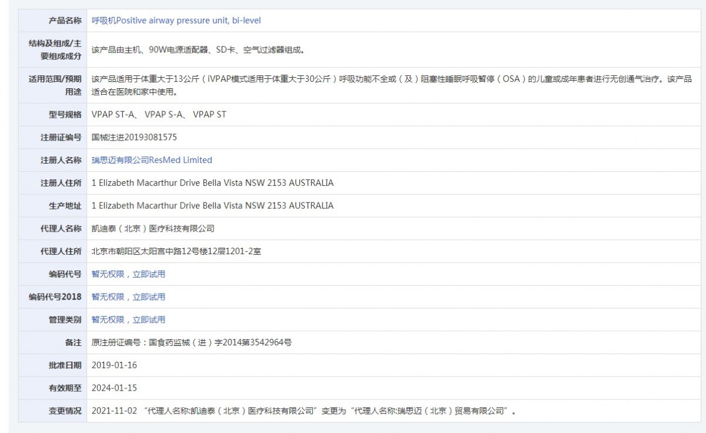Click the 注册证编号 label

coord(61,138)
